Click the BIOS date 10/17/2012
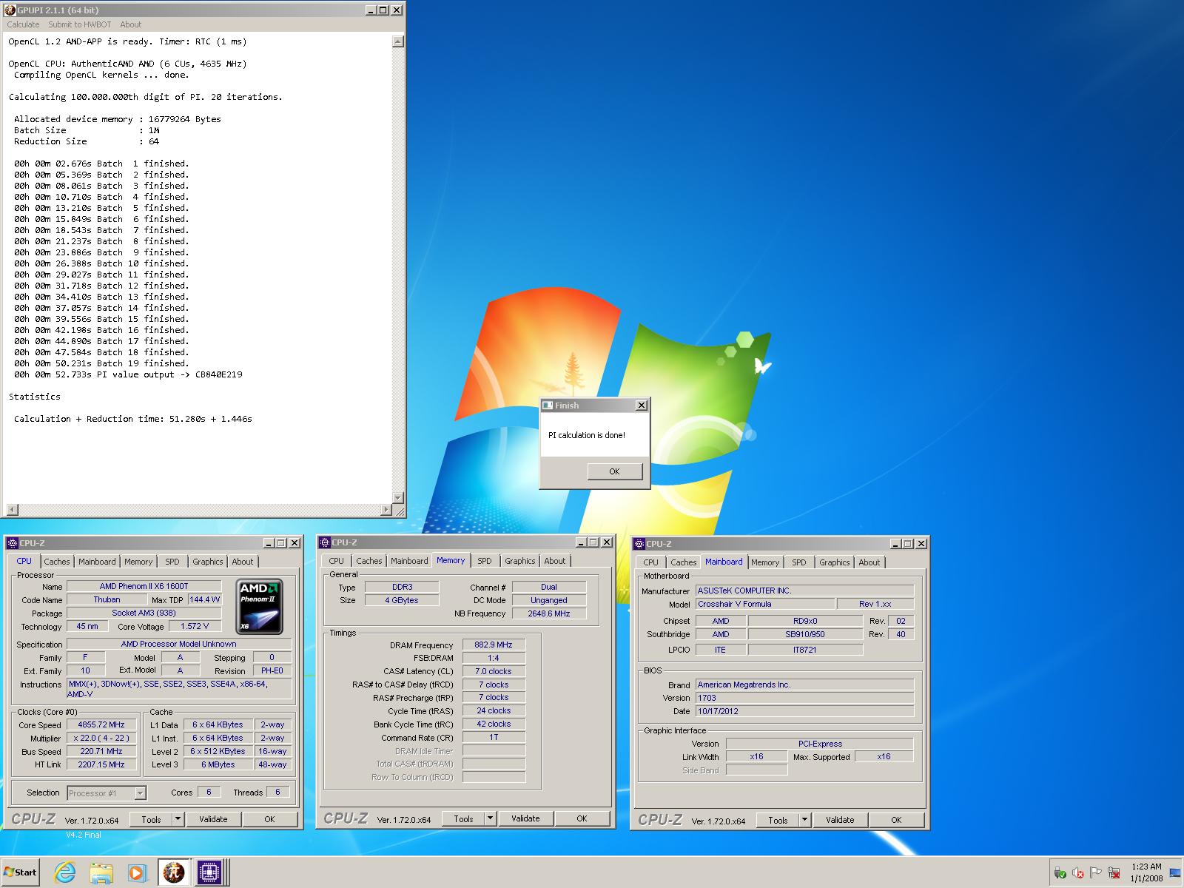1184x888 pixels. pos(804,711)
